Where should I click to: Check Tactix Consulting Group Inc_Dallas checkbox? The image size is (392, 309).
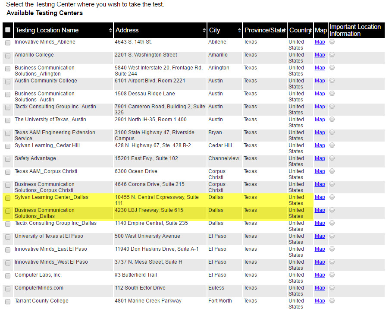(8, 224)
